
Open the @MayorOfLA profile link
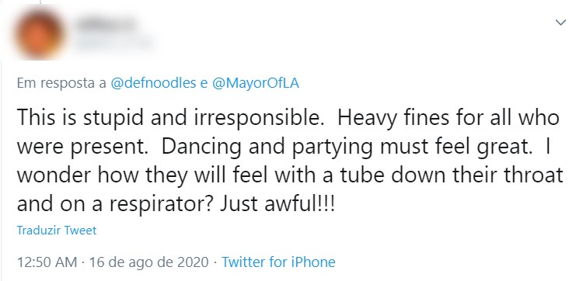pyautogui.click(x=256, y=83)
